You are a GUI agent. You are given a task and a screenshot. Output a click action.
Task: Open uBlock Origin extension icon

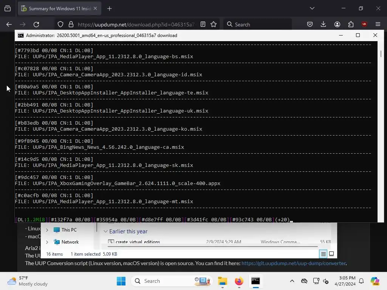coord(364,24)
